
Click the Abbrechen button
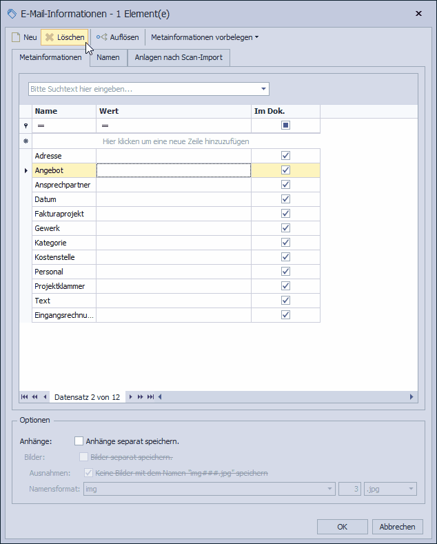(397, 527)
